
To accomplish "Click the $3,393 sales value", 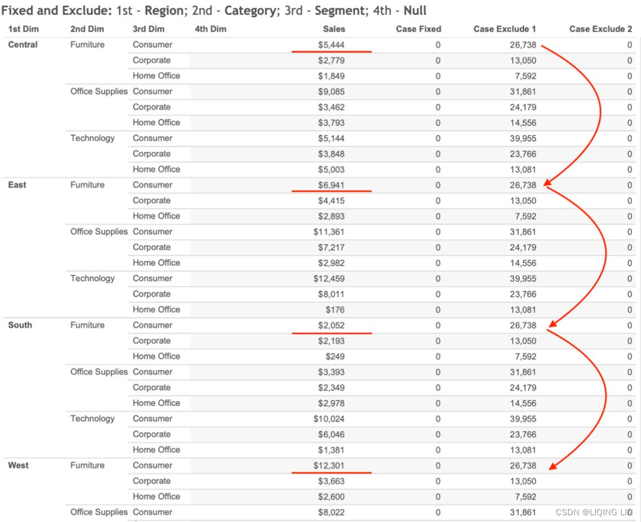I will click(x=331, y=372).
